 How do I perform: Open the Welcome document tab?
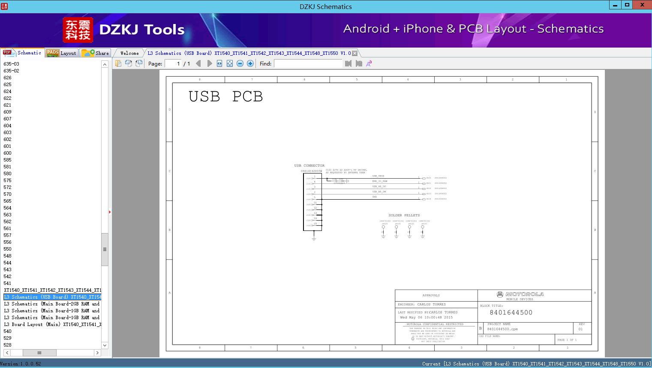click(x=129, y=53)
